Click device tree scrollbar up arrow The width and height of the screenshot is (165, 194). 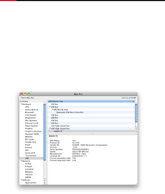pyautogui.click(x=136, y=129)
